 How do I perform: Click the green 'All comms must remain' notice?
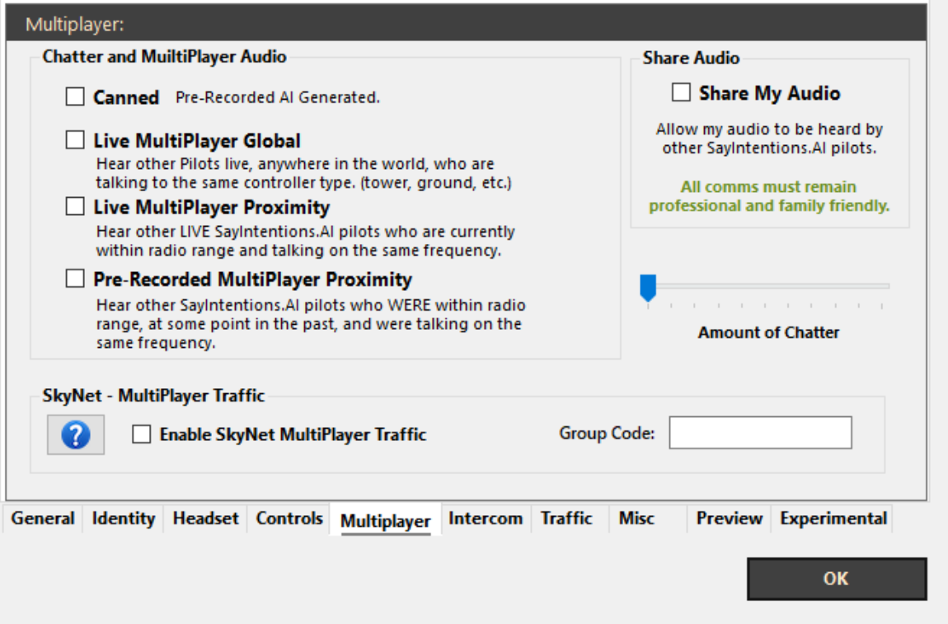(x=768, y=187)
